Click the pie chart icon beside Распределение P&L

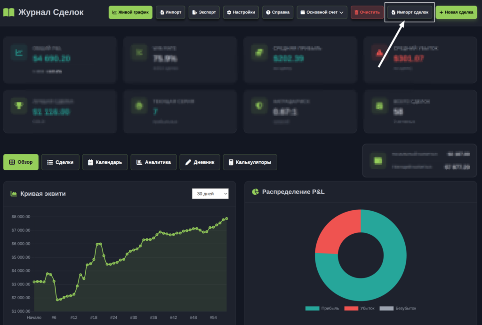point(255,192)
